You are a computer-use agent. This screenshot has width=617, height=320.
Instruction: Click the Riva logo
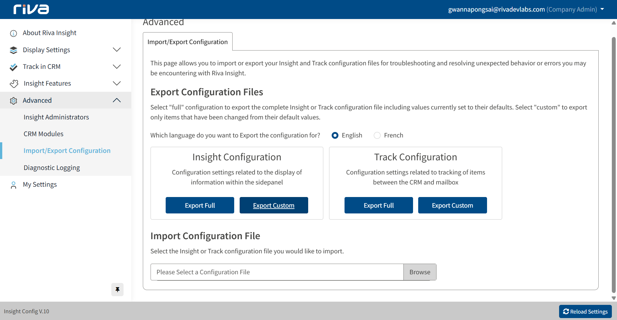31,9
